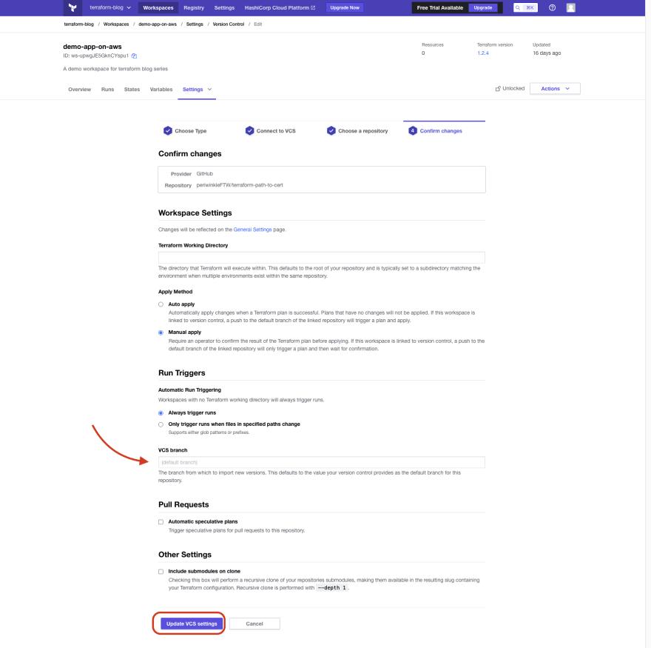Go to the Version Control breadcrumb

pos(229,24)
